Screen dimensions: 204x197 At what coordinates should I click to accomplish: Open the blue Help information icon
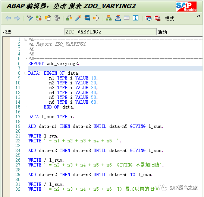click(x=136, y=18)
